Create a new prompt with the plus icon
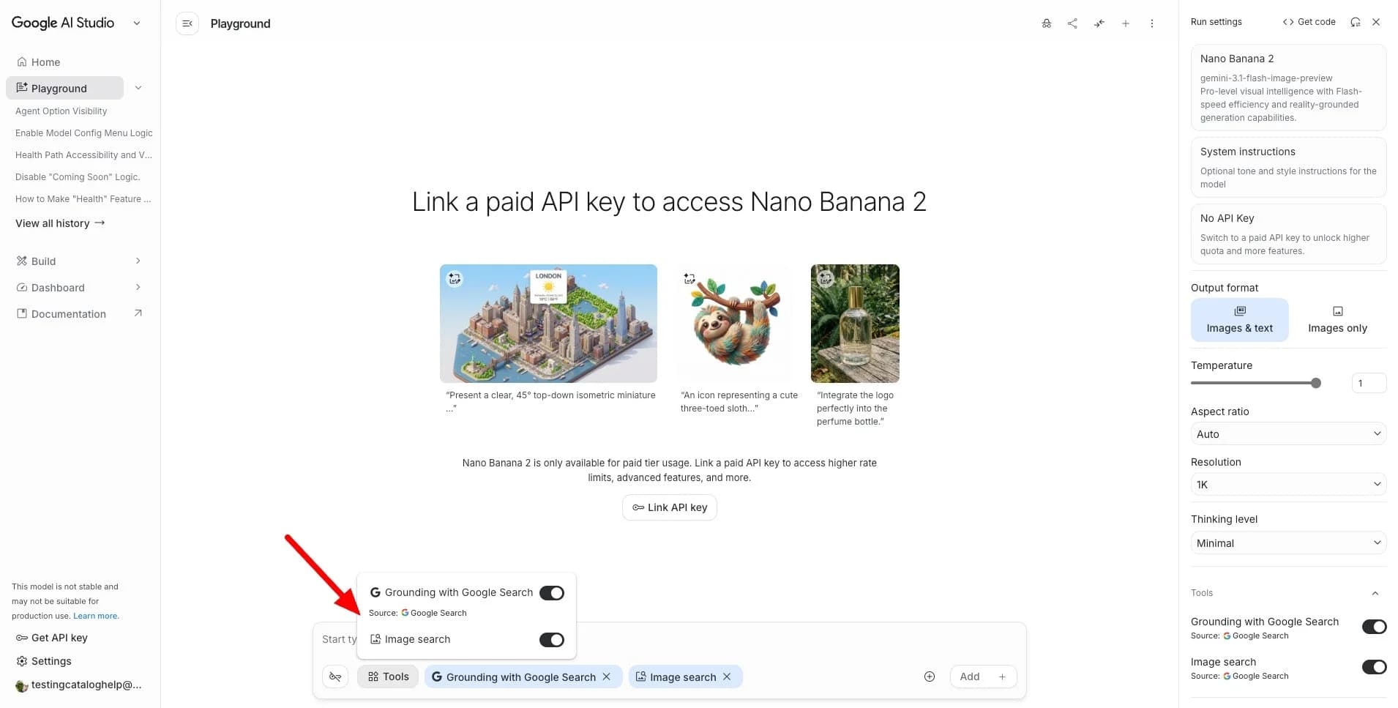Image resolution: width=1398 pixels, height=708 pixels. pyautogui.click(x=1126, y=23)
